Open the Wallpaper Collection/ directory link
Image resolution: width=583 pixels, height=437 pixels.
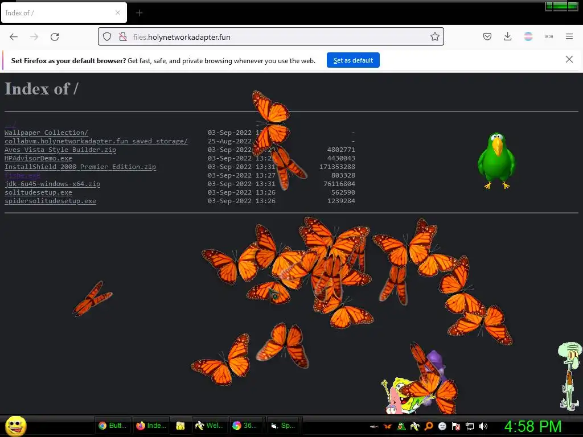point(46,133)
